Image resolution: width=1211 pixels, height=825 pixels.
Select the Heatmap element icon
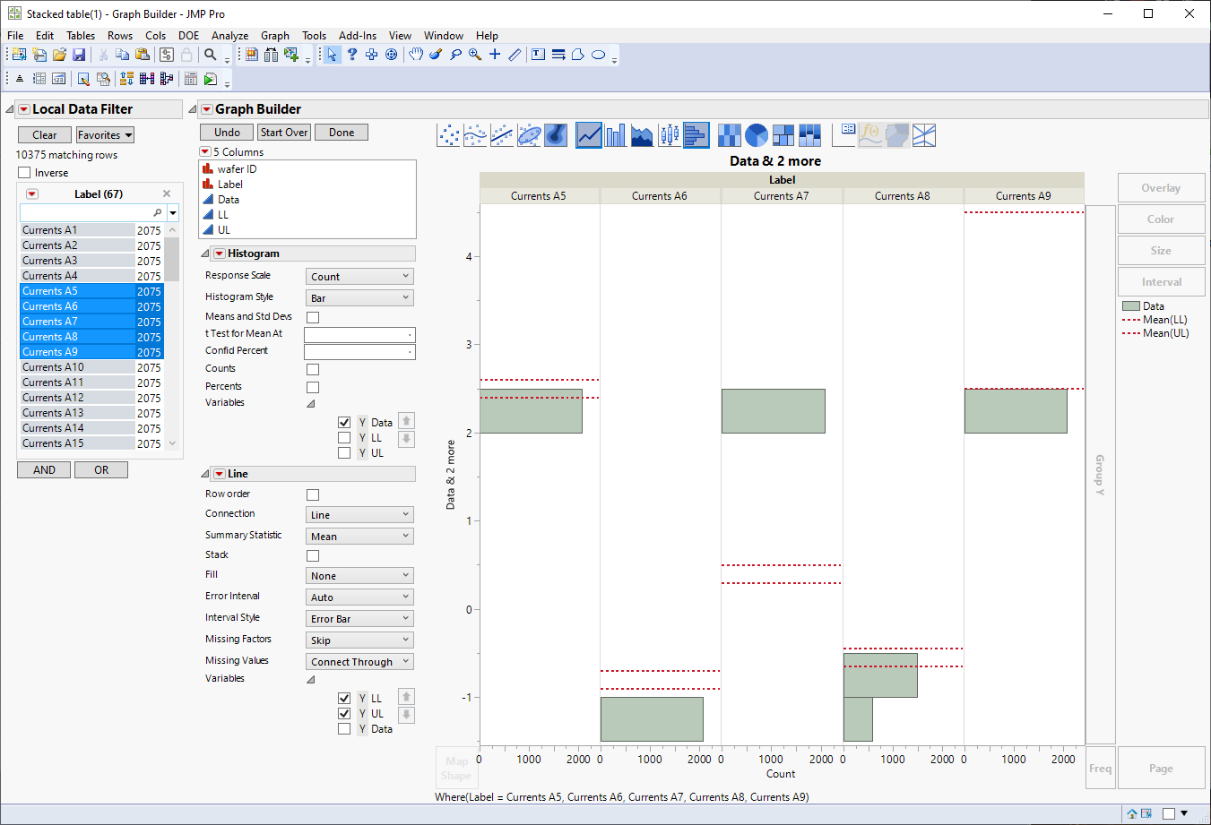point(730,134)
